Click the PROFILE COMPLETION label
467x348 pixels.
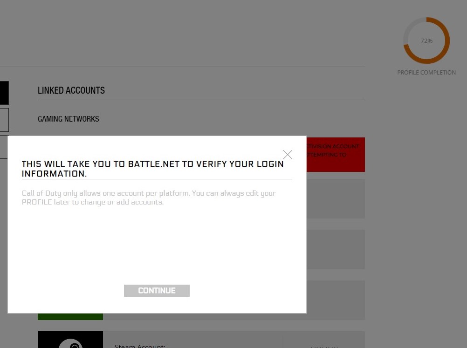(426, 73)
